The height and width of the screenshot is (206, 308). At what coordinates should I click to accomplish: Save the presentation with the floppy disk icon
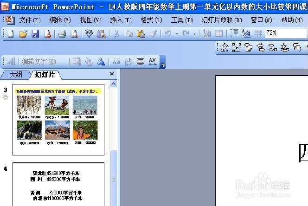click(35, 33)
